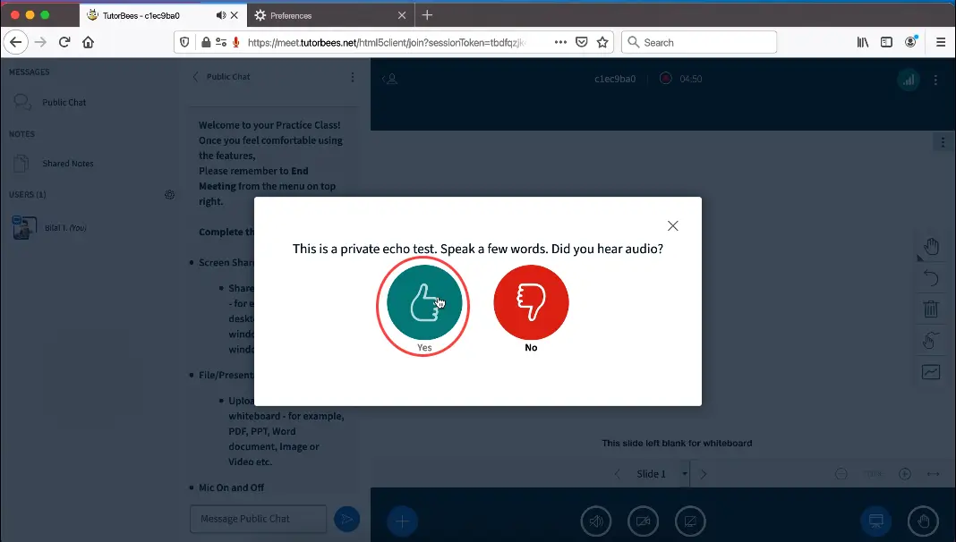Open the Slide 1 dropdown selector

685,474
